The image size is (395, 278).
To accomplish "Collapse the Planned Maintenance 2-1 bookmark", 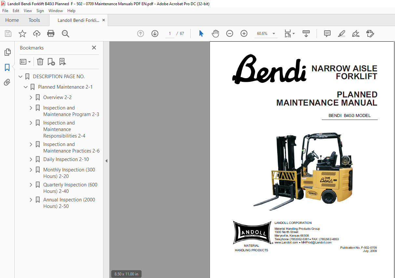I will (26, 87).
